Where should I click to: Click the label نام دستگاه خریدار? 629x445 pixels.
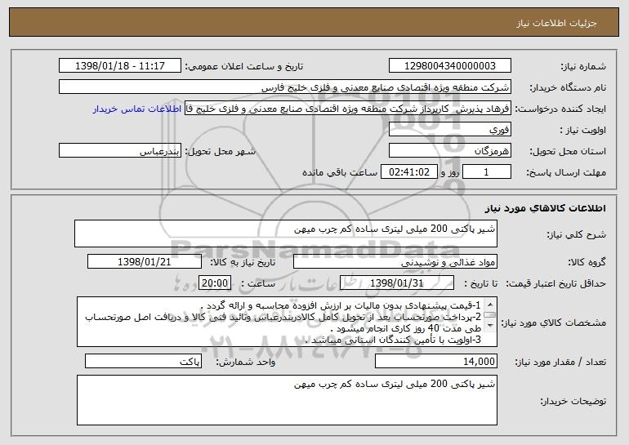[568, 88]
